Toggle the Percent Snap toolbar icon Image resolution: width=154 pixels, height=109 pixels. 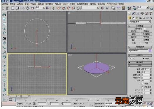69,8
